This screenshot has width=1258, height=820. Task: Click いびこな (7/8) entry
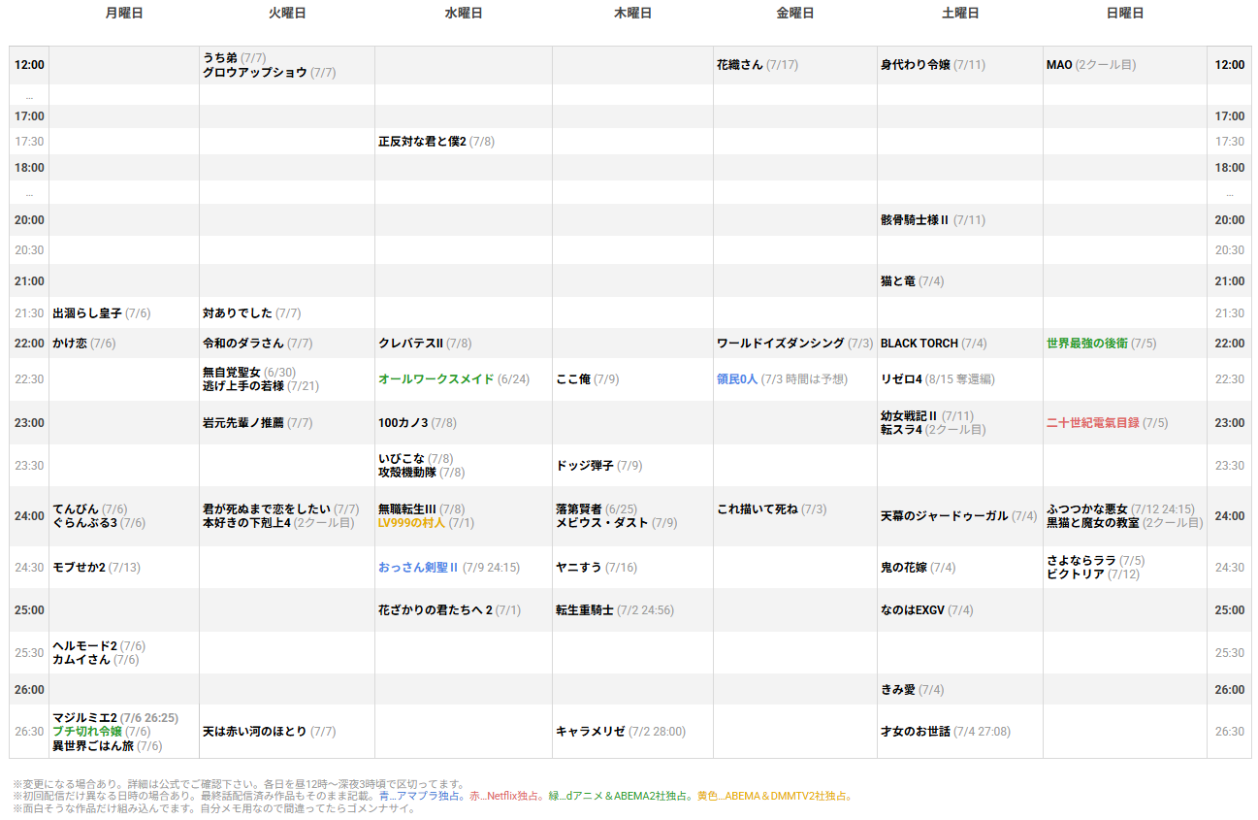coord(416,459)
